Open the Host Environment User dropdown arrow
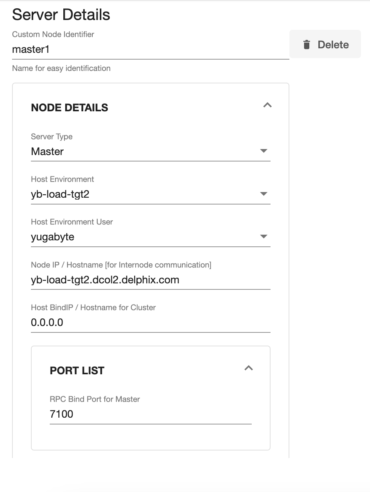The width and height of the screenshot is (370, 492). tap(264, 237)
